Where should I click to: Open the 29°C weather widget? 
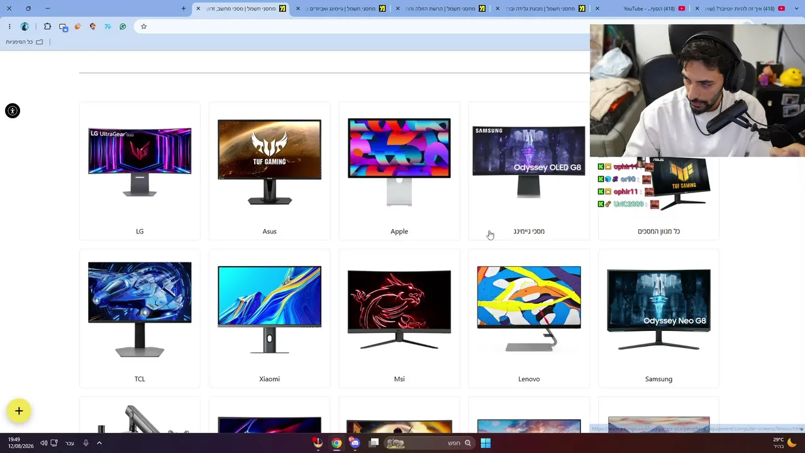784,443
